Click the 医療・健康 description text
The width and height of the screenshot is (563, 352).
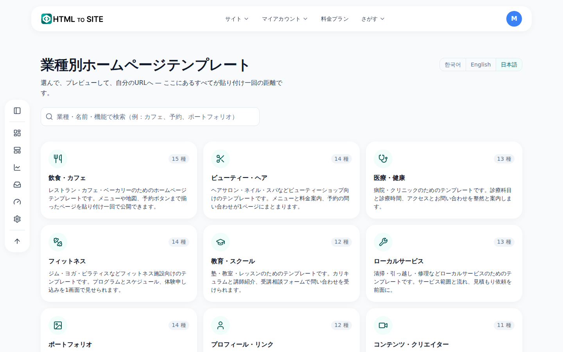443,198
